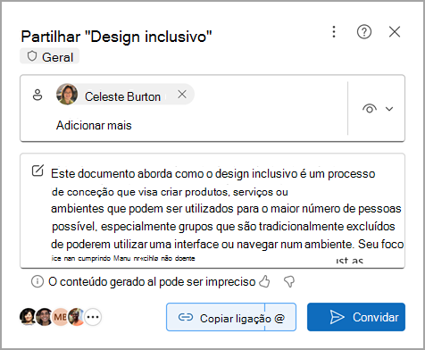This screenshot has width=425, height=350.
Task: Close the share dialog
Action: click(x=395, y=31)
